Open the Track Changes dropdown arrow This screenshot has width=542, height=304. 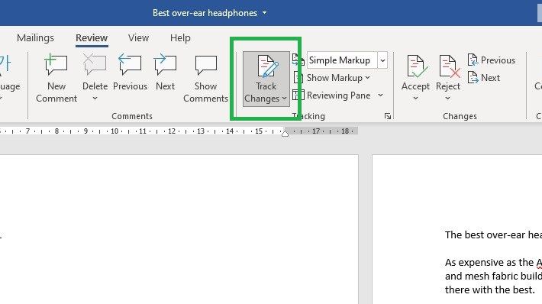pyautogui.click(x=284, y=99)
